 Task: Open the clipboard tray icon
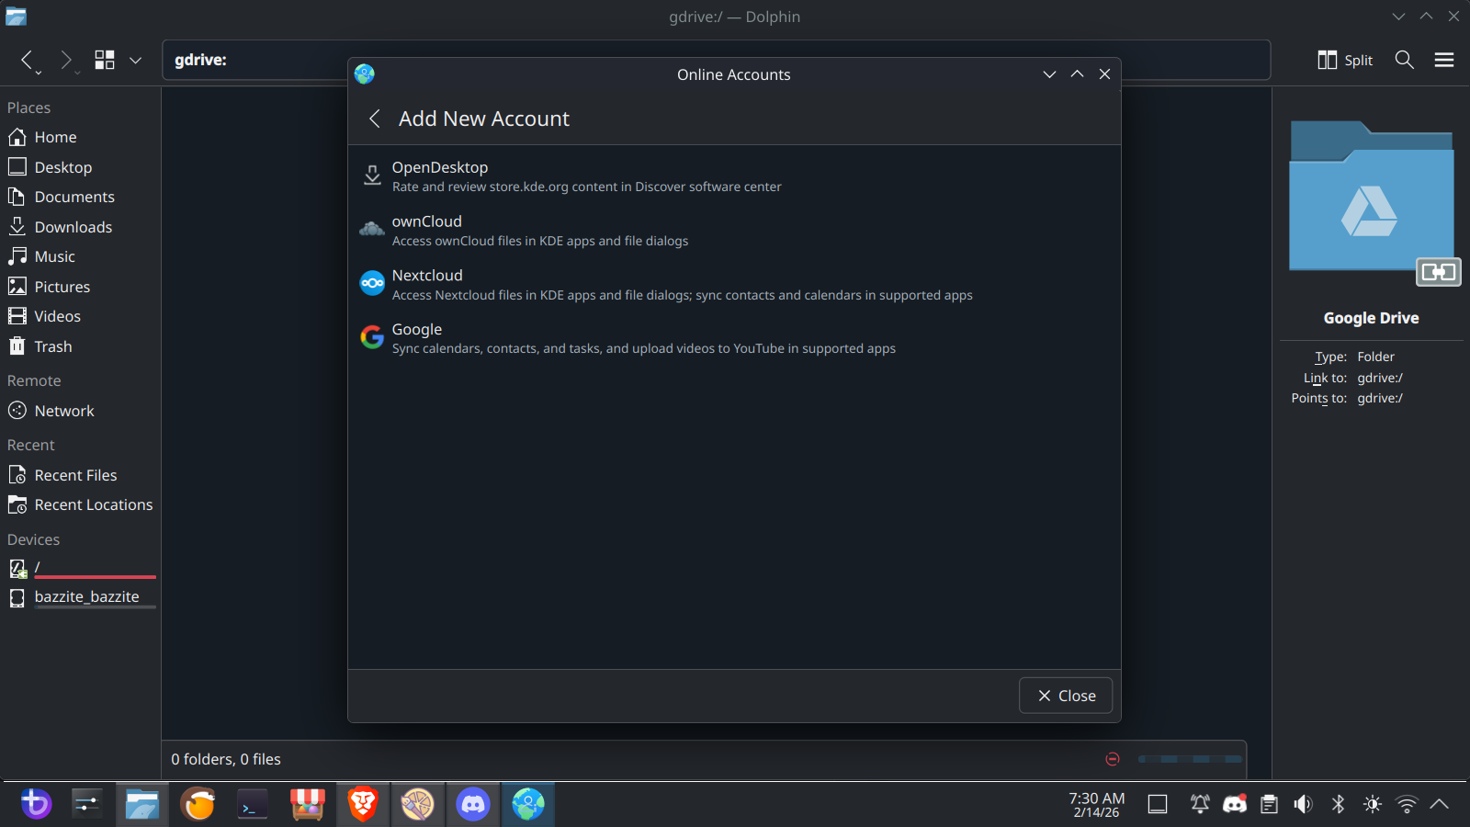coord(1269,805)
